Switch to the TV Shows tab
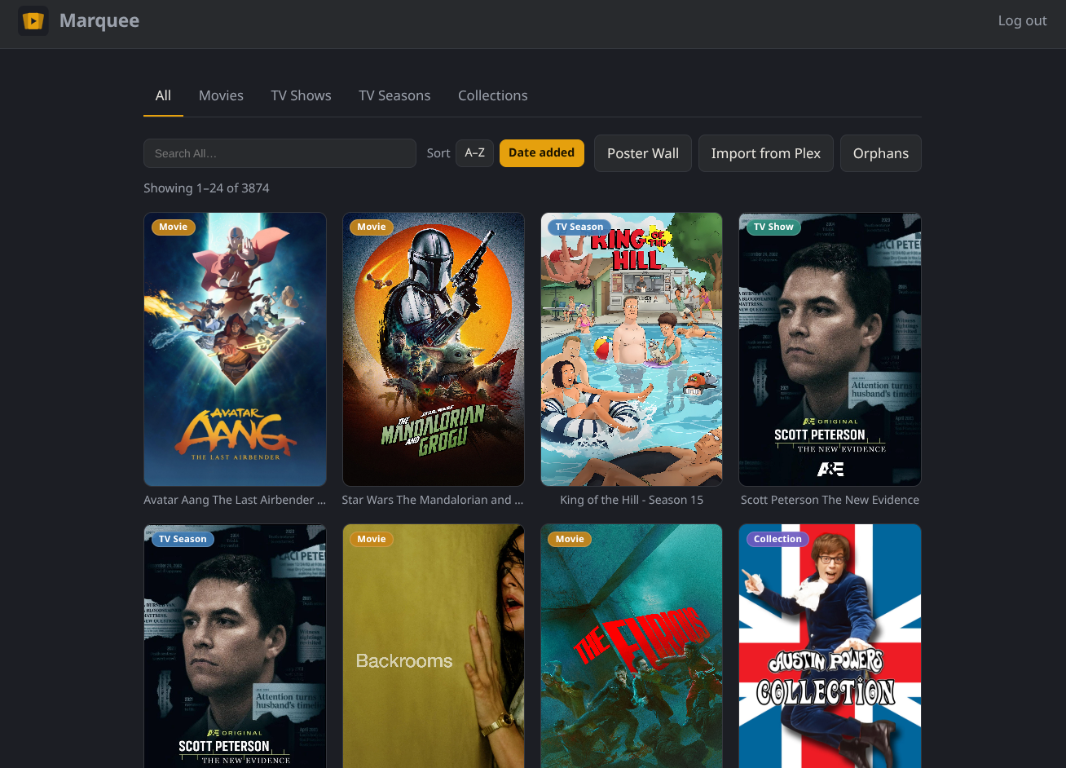Image resolution: width=1066 pixels, height=768 pixels. tap(301, 95)
